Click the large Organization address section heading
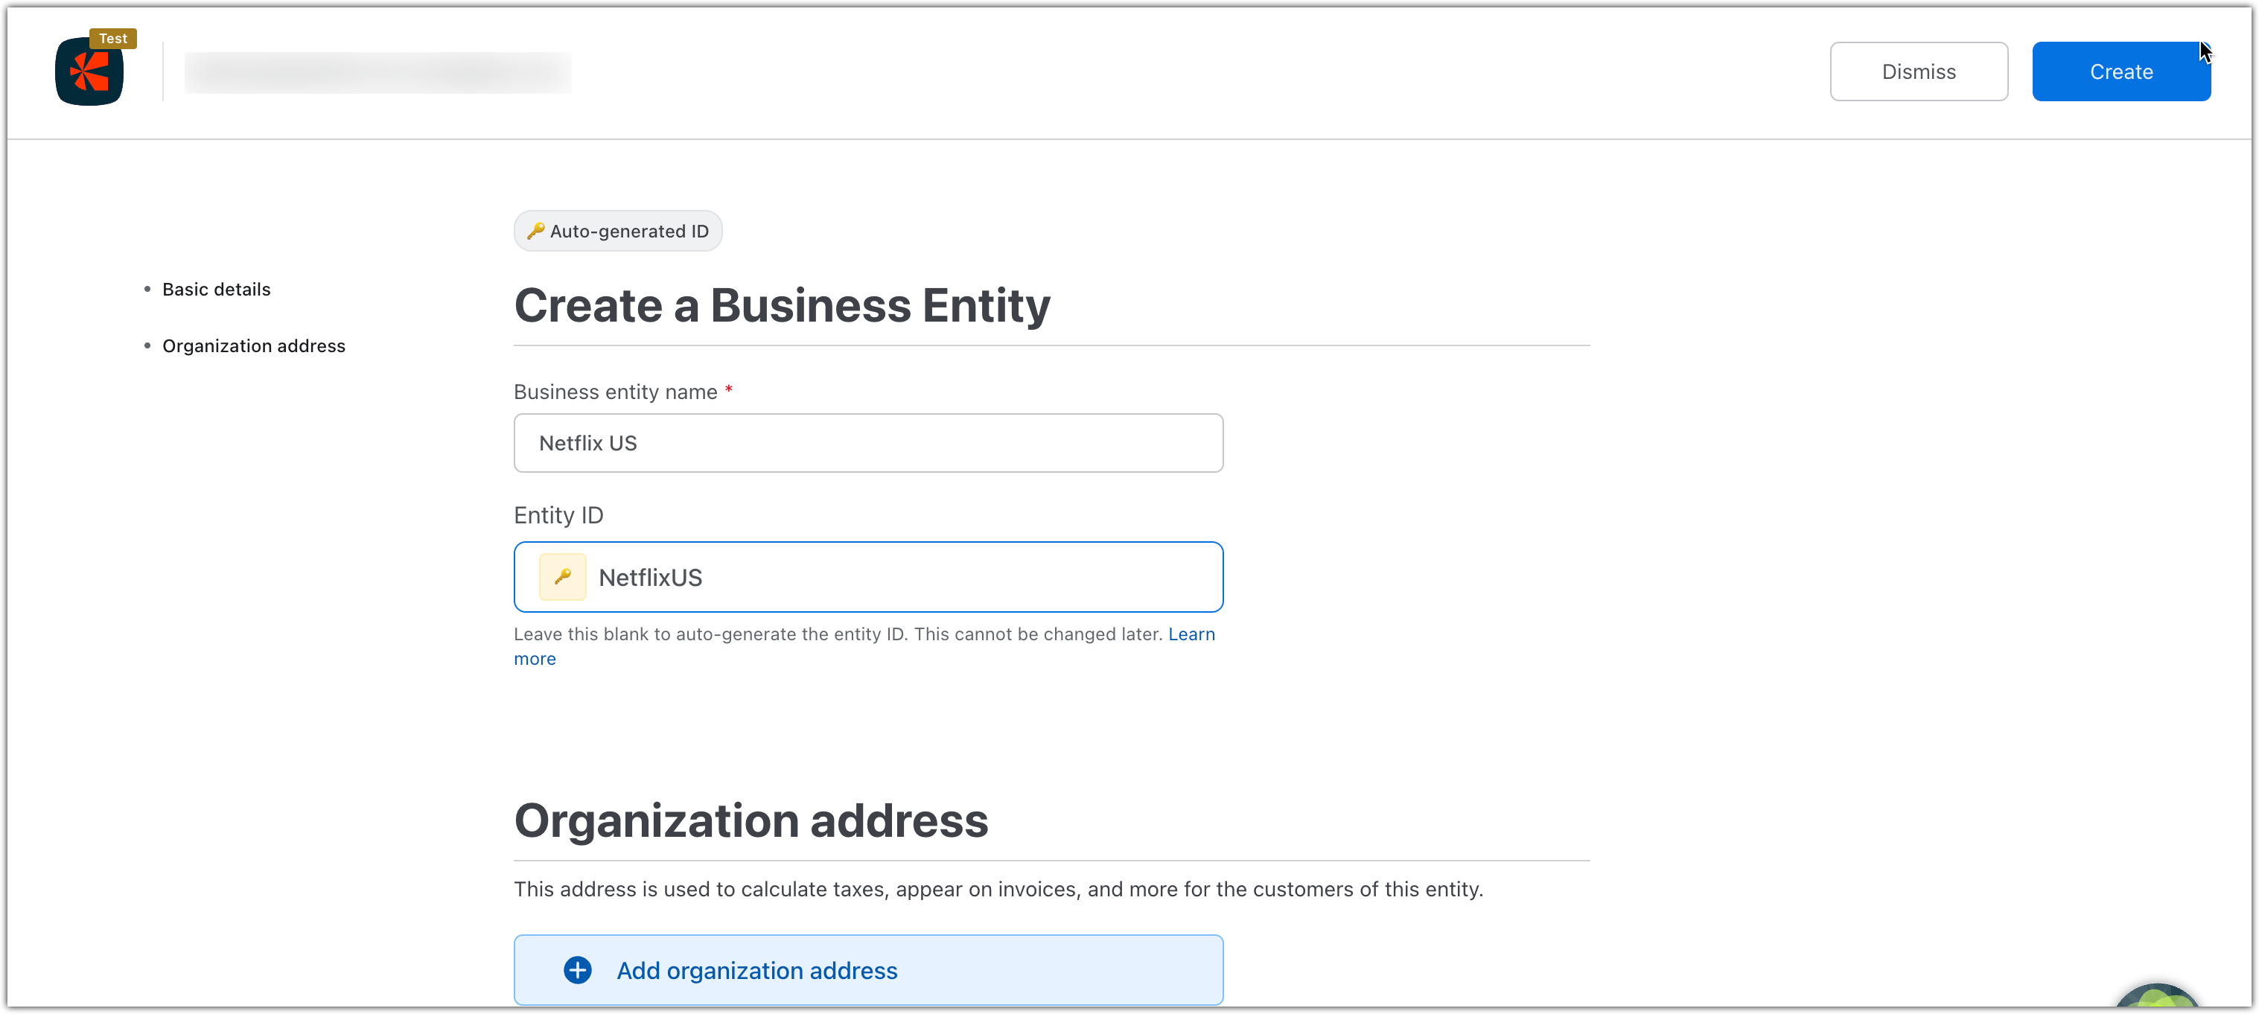 click(751, 821)
